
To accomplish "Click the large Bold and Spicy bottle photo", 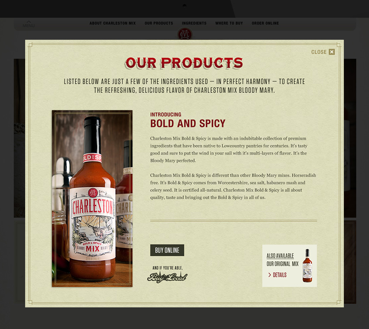I will point(92,198).
